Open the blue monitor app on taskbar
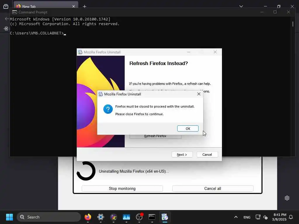 click(126, 217)
